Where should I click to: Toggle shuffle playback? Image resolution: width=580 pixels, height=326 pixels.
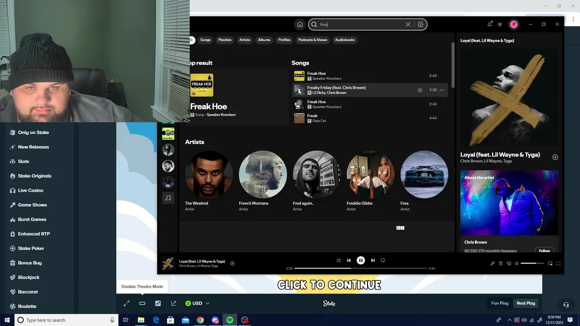tap(338, 260)
